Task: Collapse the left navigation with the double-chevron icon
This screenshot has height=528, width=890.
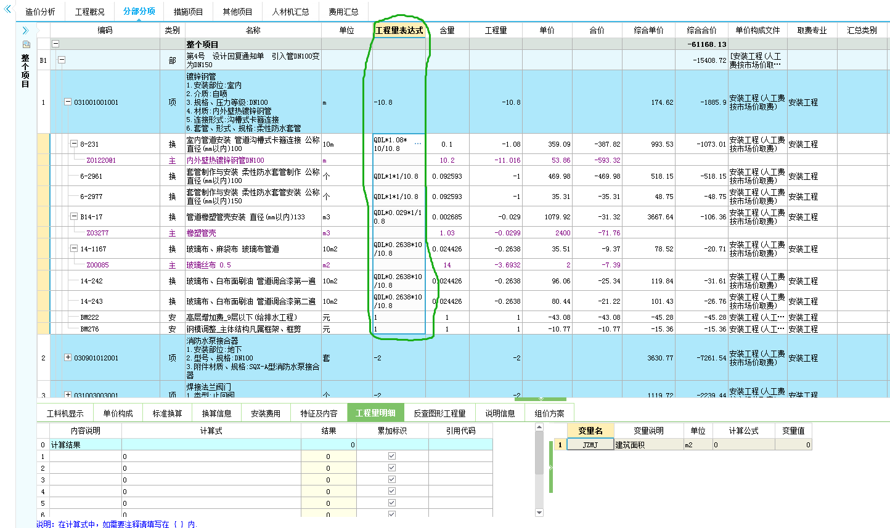Action: click(x=7, y=10)
